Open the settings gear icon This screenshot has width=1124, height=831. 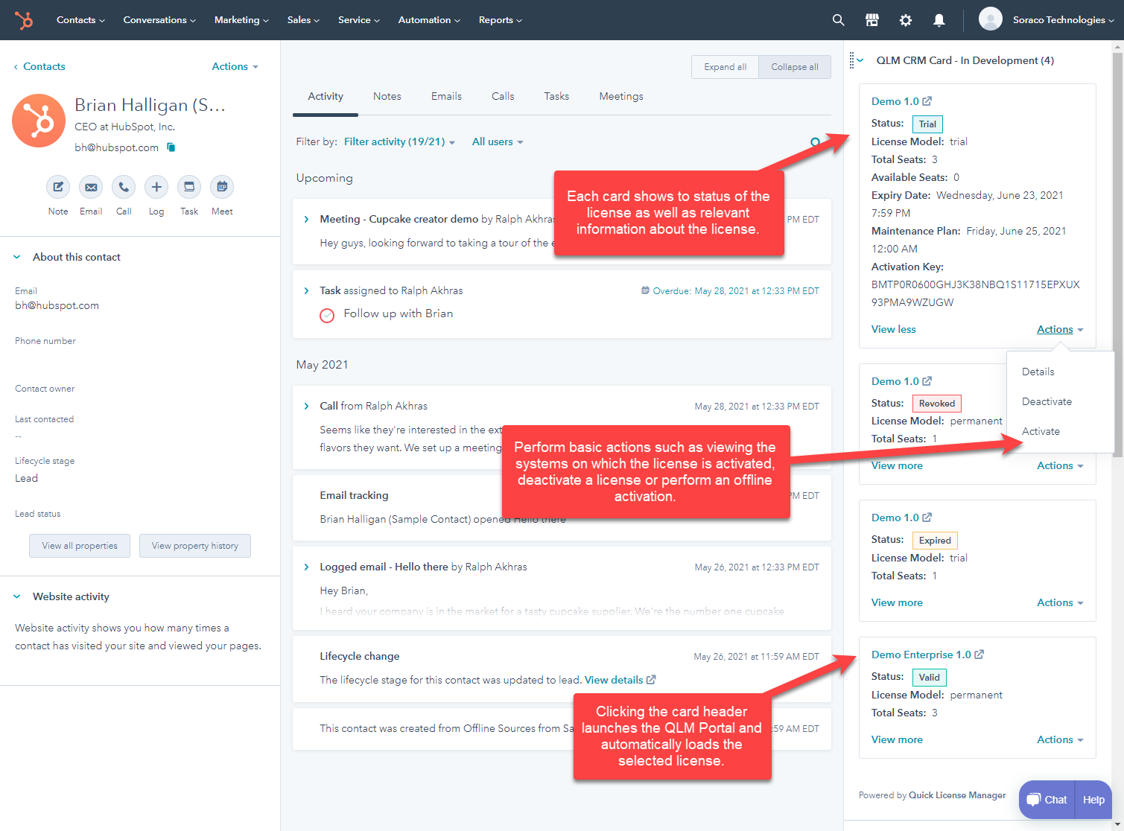[906, 20]
